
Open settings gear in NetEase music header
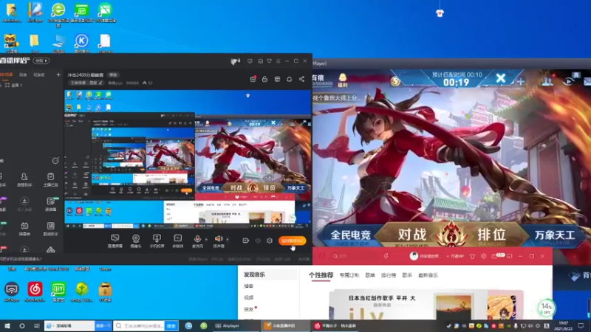click(484, 256)
